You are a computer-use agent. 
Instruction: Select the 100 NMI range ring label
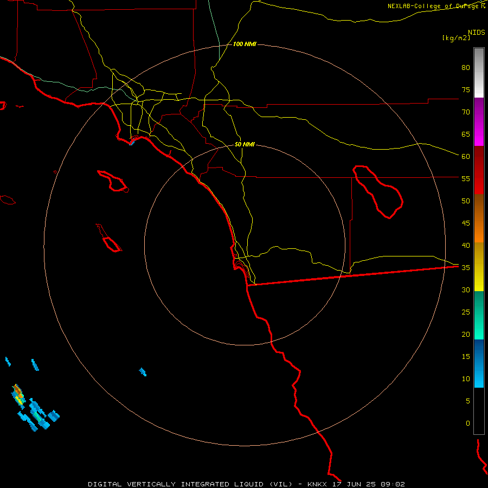(x=245, y=44)
